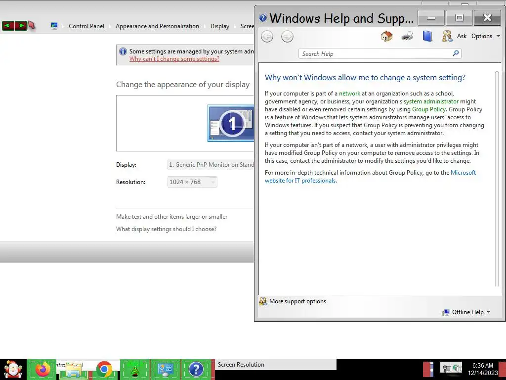Open the Offline Help dropdown
The height and width of the screenshot is (380, 506).
(x=466, y=312)
